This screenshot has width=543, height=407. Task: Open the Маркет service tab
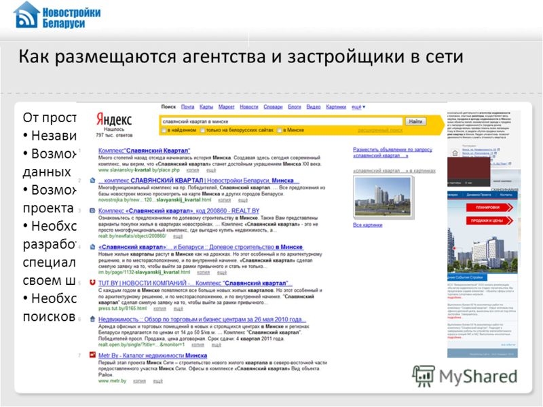(227, 107)
